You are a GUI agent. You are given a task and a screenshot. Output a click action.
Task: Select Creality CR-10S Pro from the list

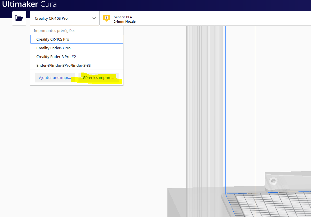(77, 39)
